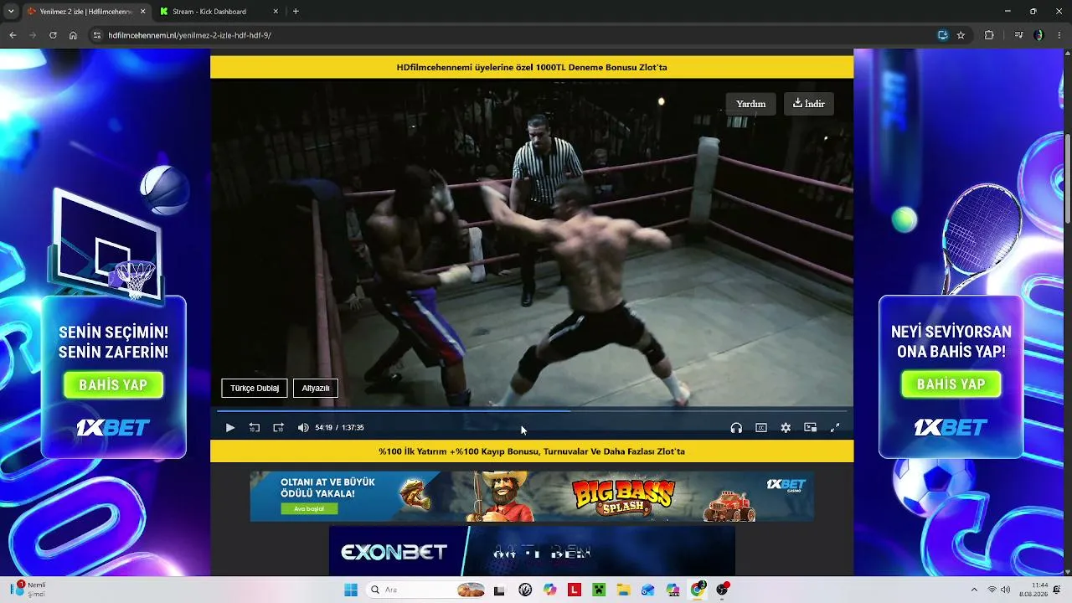Click BAHIS YAP on the left 1xBet ad

[113, 385]
